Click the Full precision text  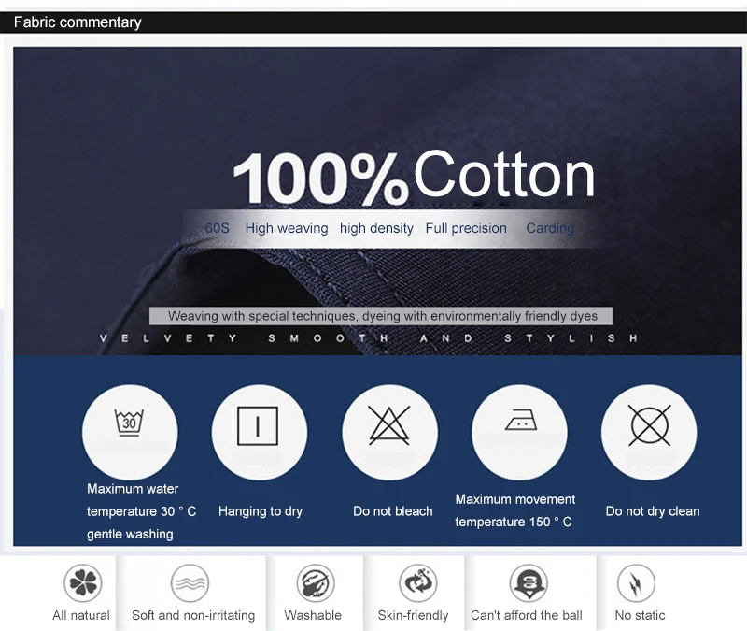coord(466,228)
